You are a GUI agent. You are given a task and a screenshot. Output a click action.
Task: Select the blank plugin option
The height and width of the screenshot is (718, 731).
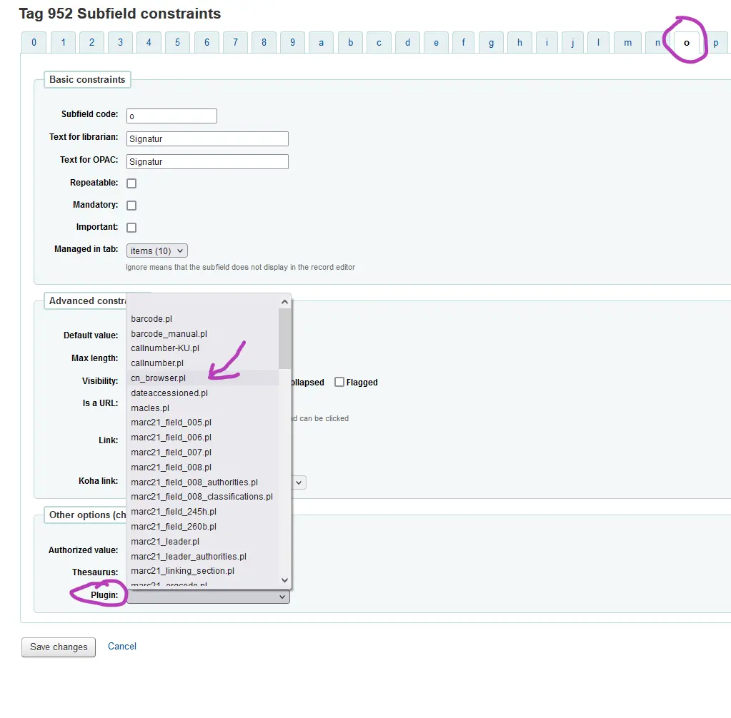202,304
